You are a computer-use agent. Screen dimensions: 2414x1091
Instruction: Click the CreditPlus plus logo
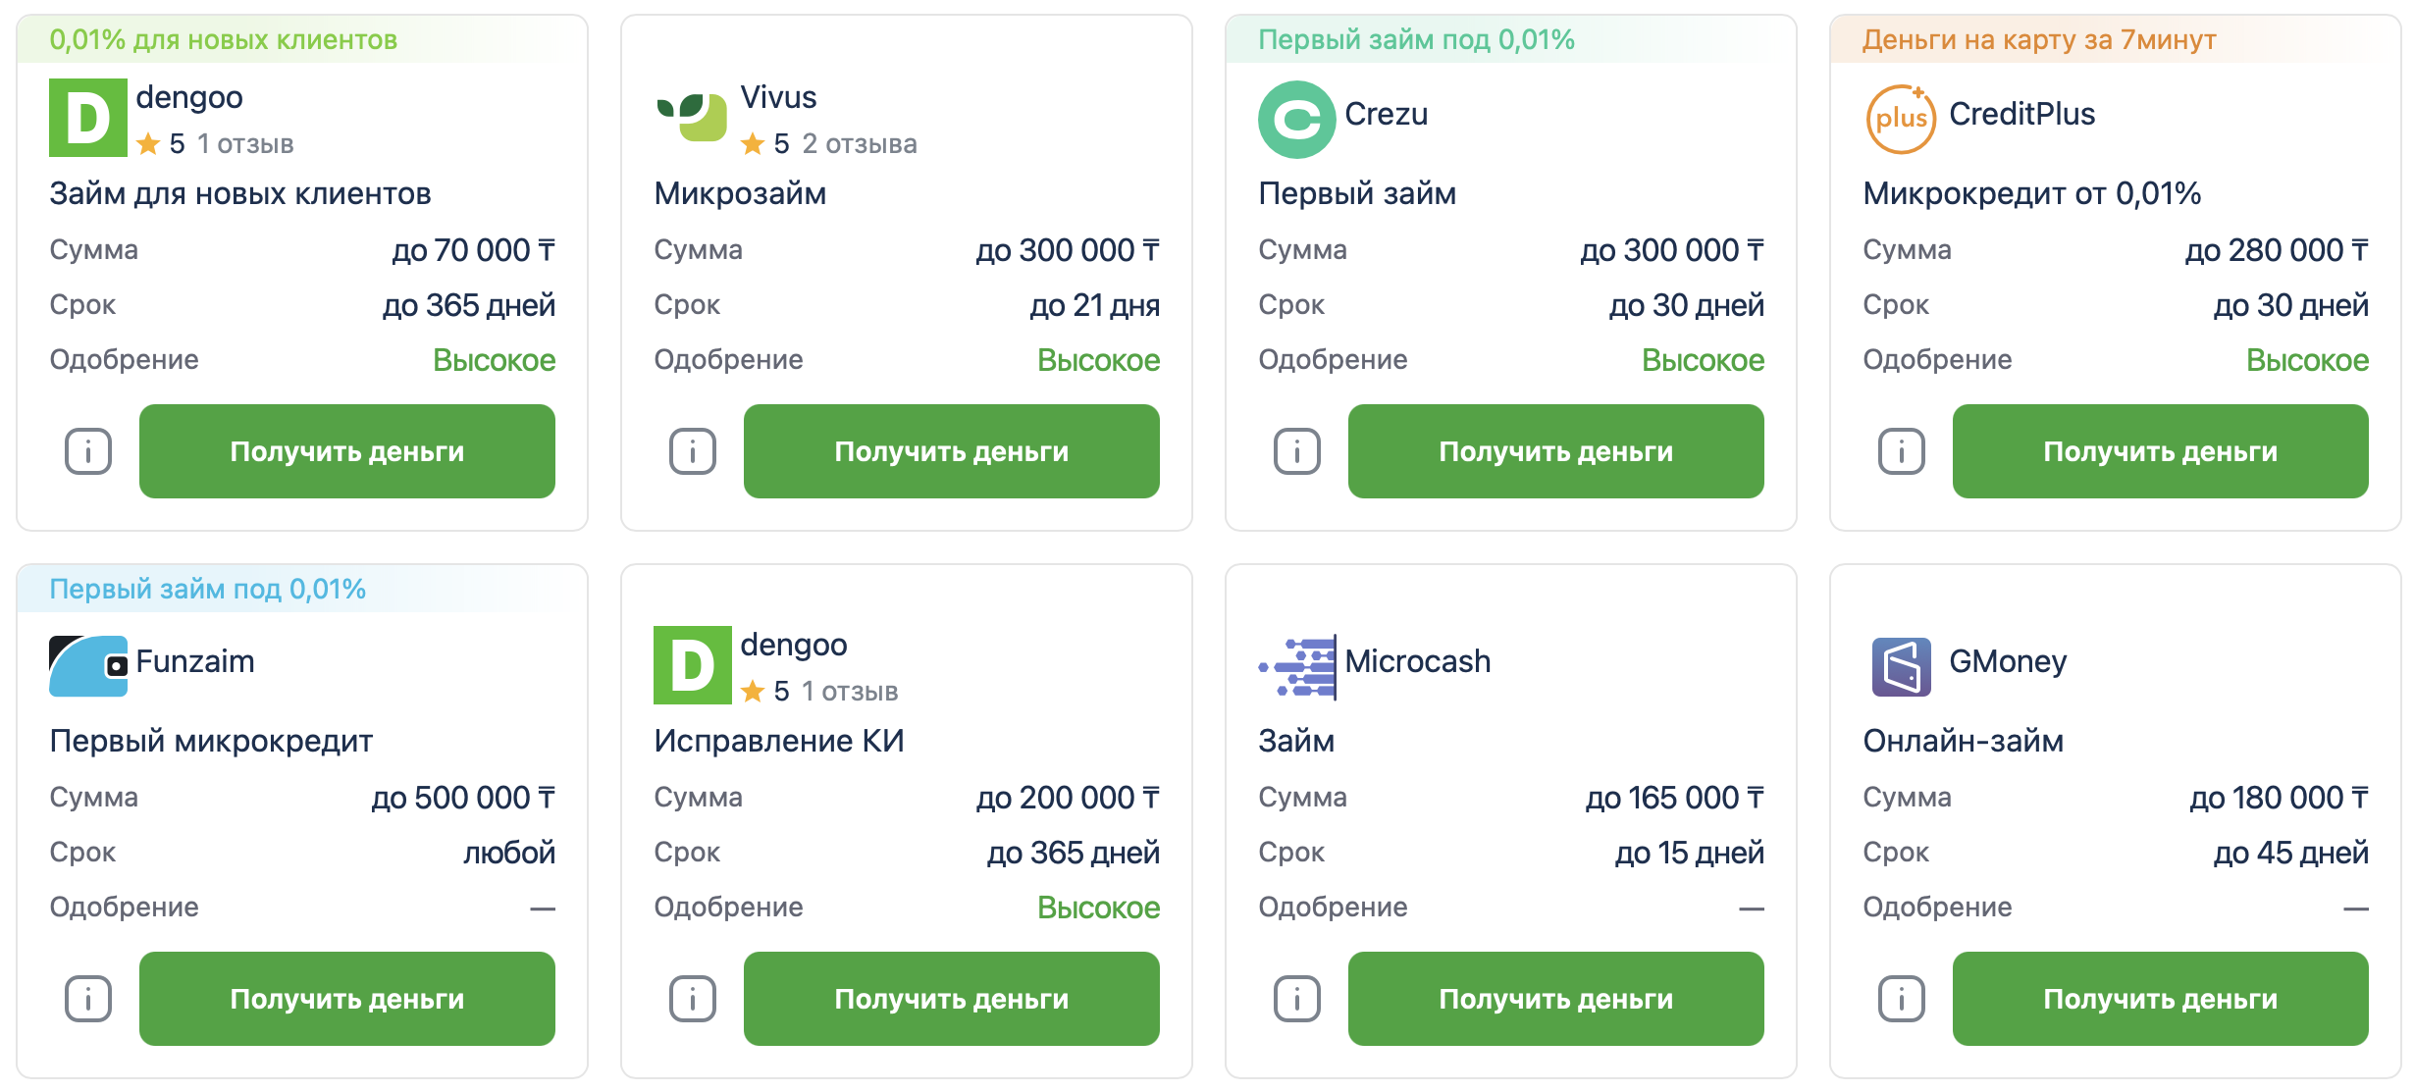pyautogui.click(x=1902, y=115)
